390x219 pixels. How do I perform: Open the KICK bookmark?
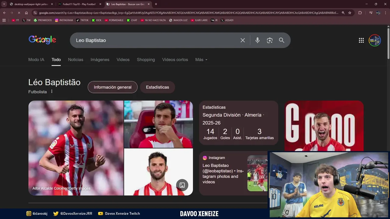point(97,20)
